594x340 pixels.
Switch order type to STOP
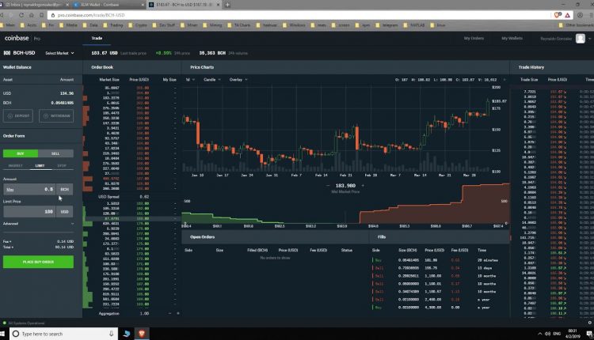tap(62, 165)
